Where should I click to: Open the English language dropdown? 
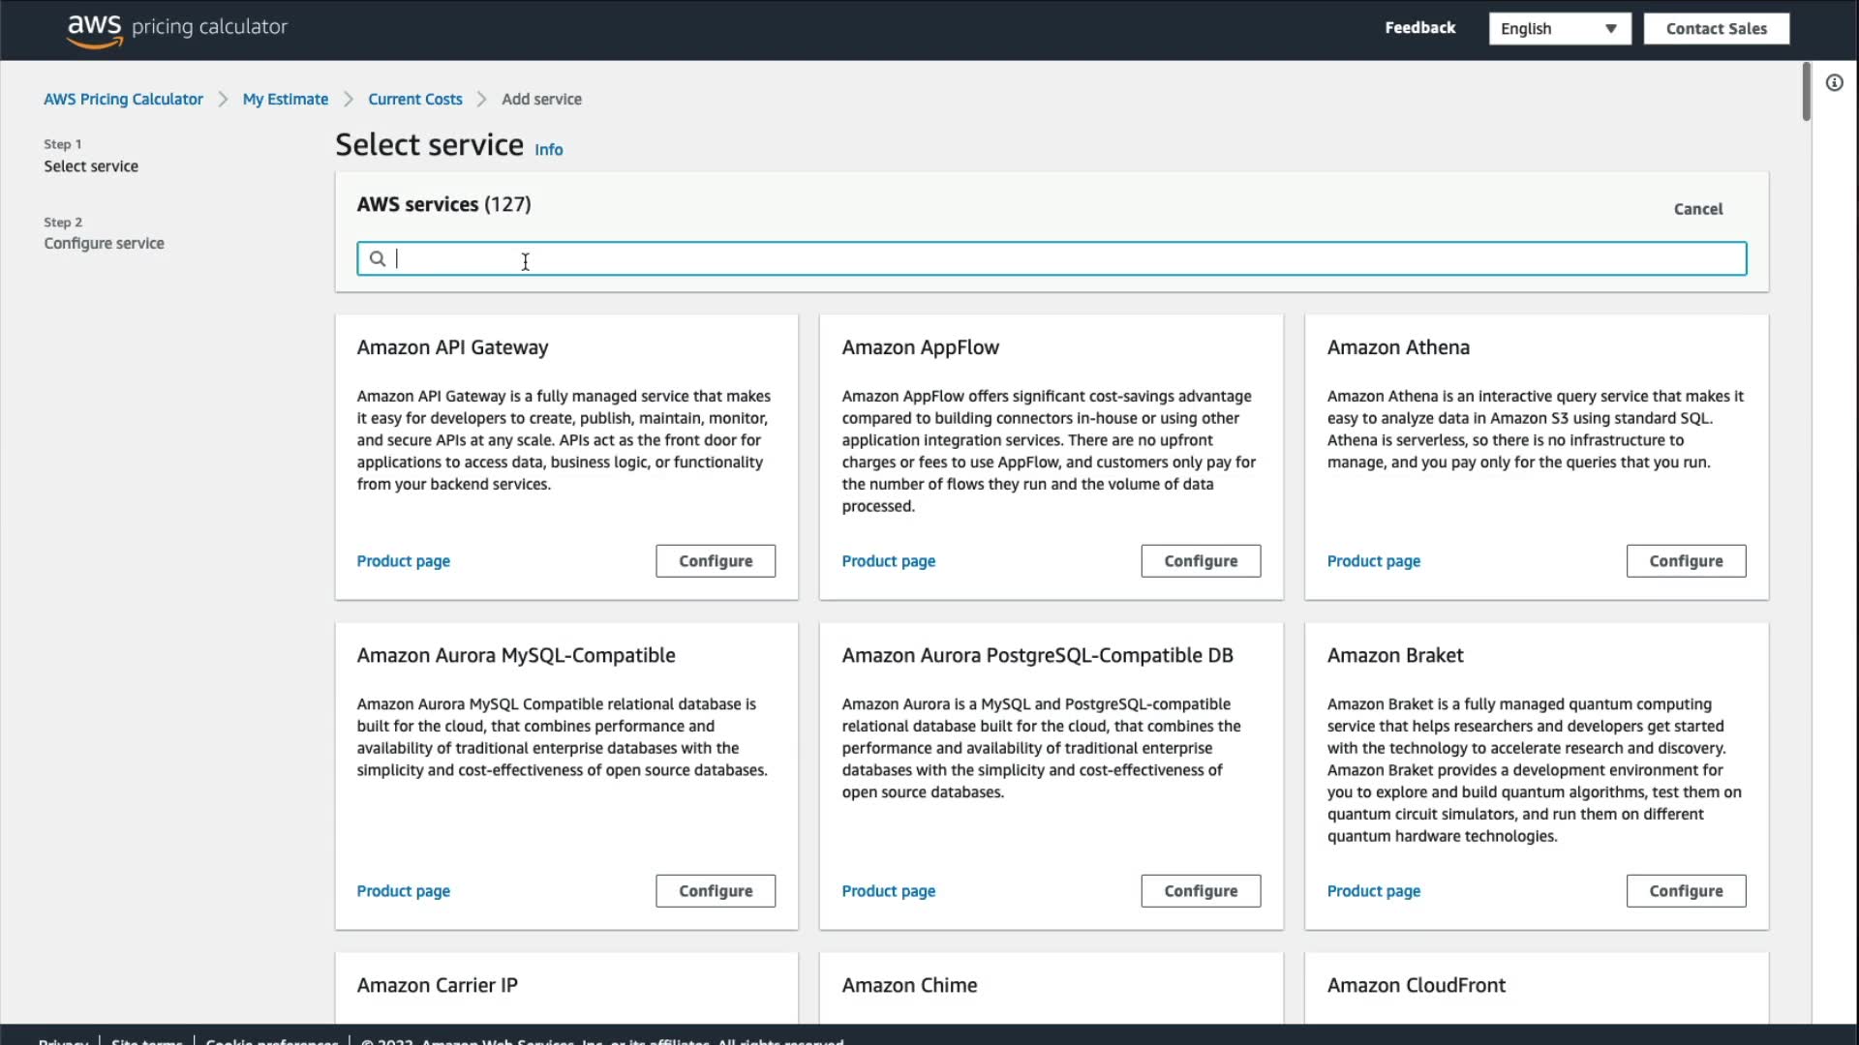pyautogui.click(x=1559, y=29)
